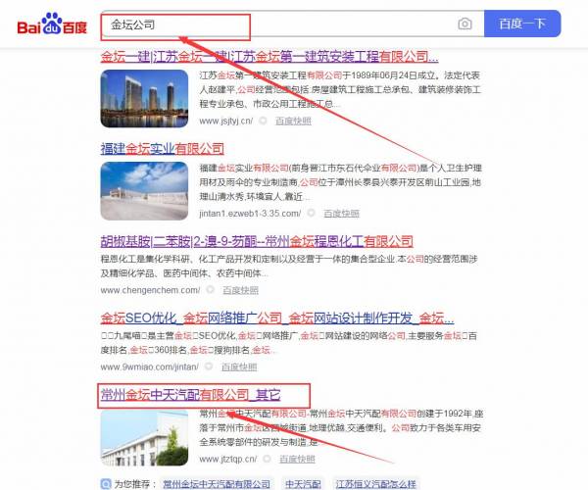This screenshot has height=490, width=588.
Task: Click the magnifier icon beside 为您推荐
Action: [x=105, y=483]
